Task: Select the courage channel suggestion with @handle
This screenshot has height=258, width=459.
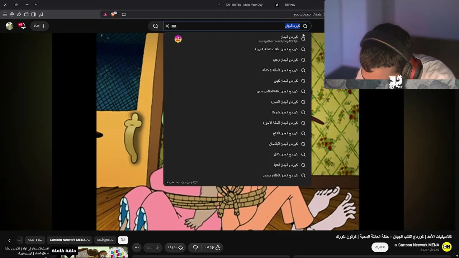Action: [237, 39]
